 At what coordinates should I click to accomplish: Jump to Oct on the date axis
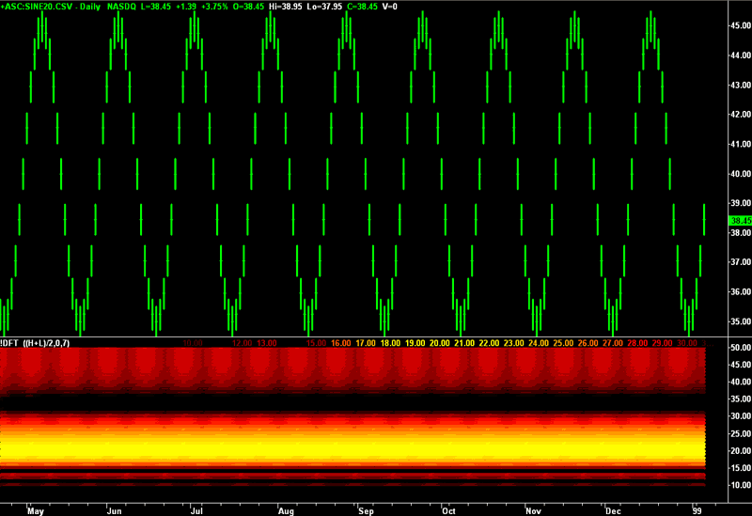[x=448, y=509]
